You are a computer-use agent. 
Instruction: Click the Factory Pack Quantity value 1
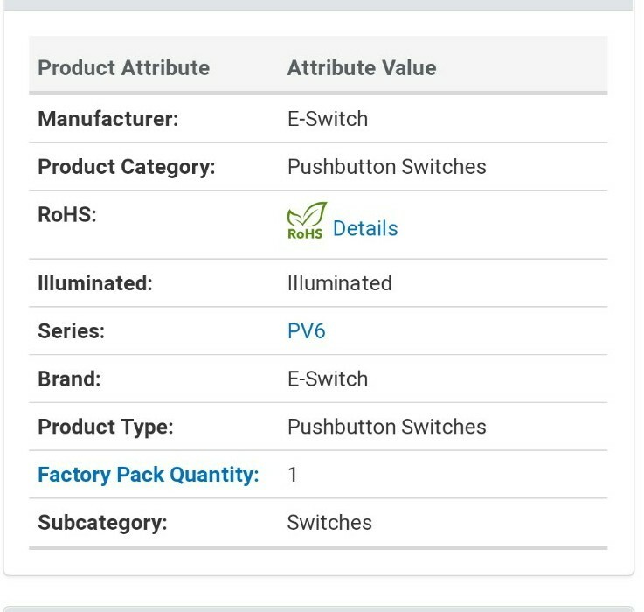pos(293,475)
